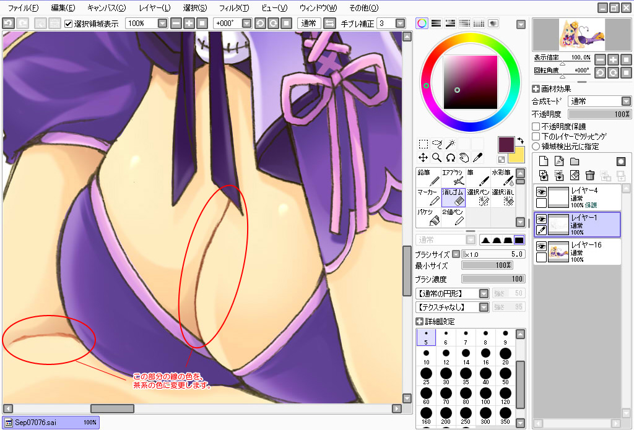
Task: Choose the 消しゴム eraser tool
Action: [453, 197]
